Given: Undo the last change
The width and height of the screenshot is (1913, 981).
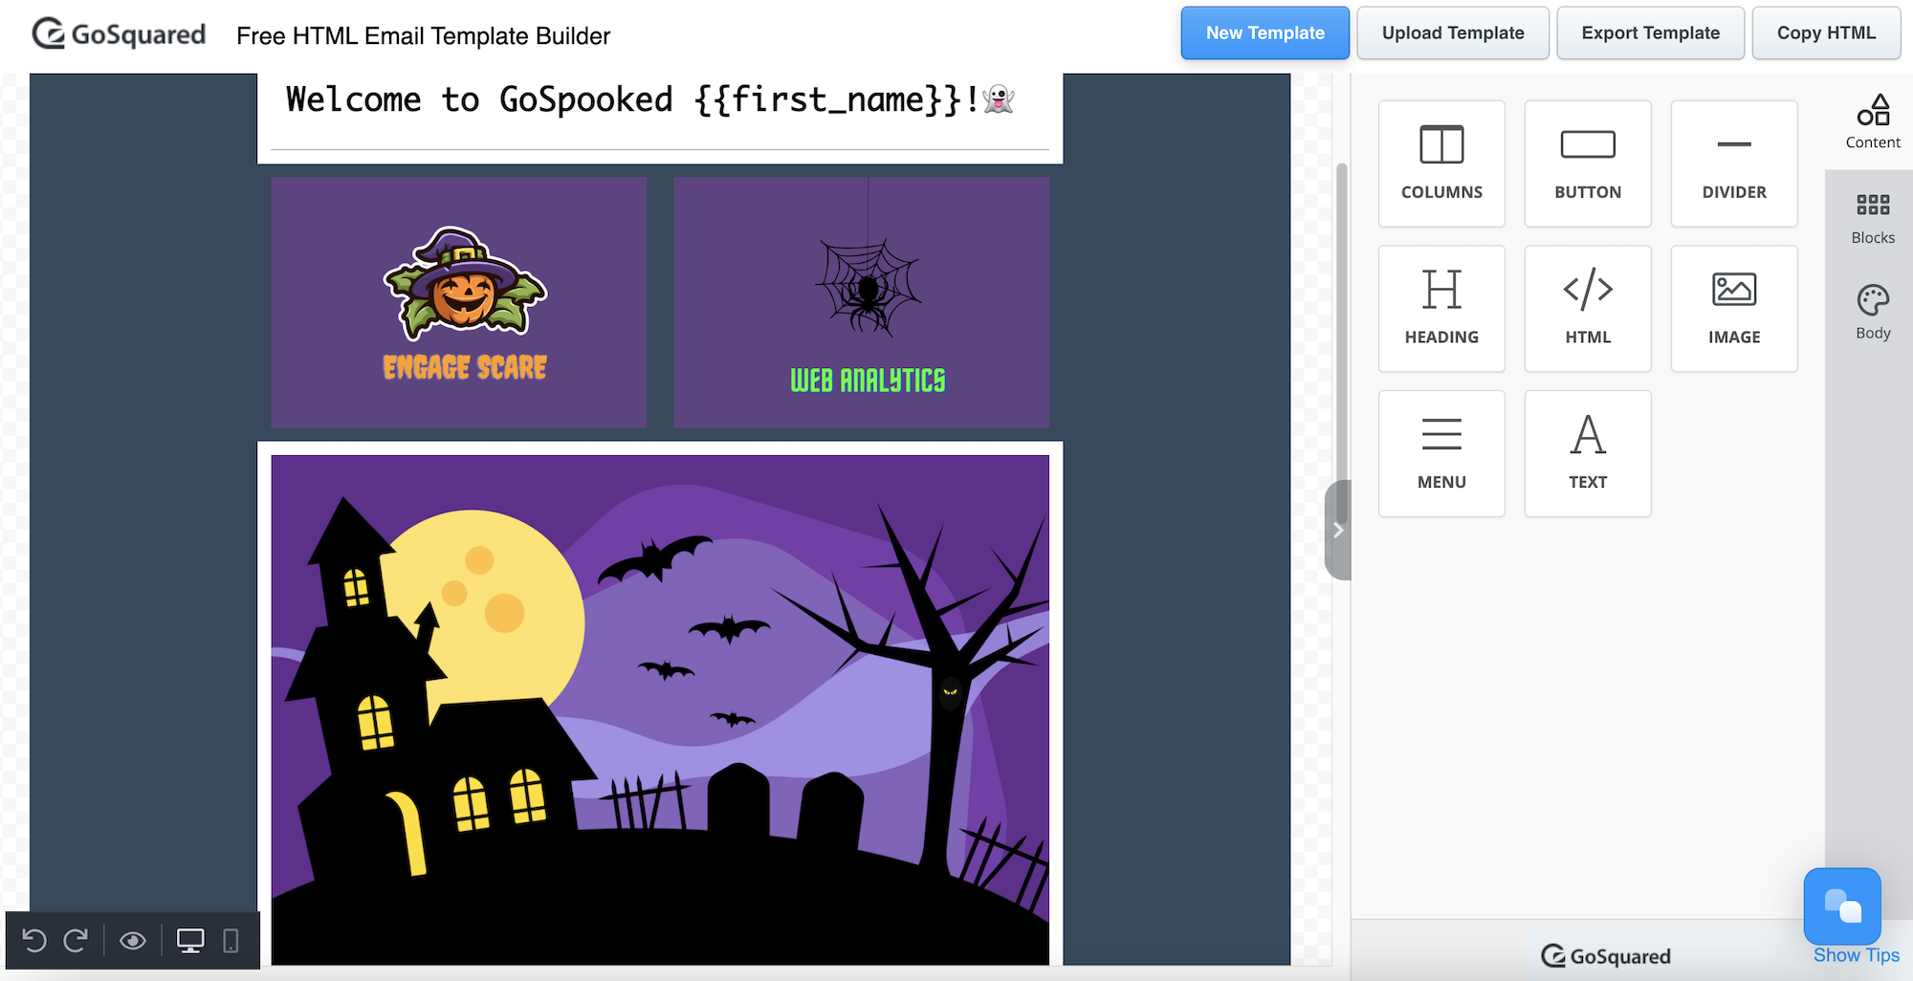Looking at the screenshot, I should 34,941.
